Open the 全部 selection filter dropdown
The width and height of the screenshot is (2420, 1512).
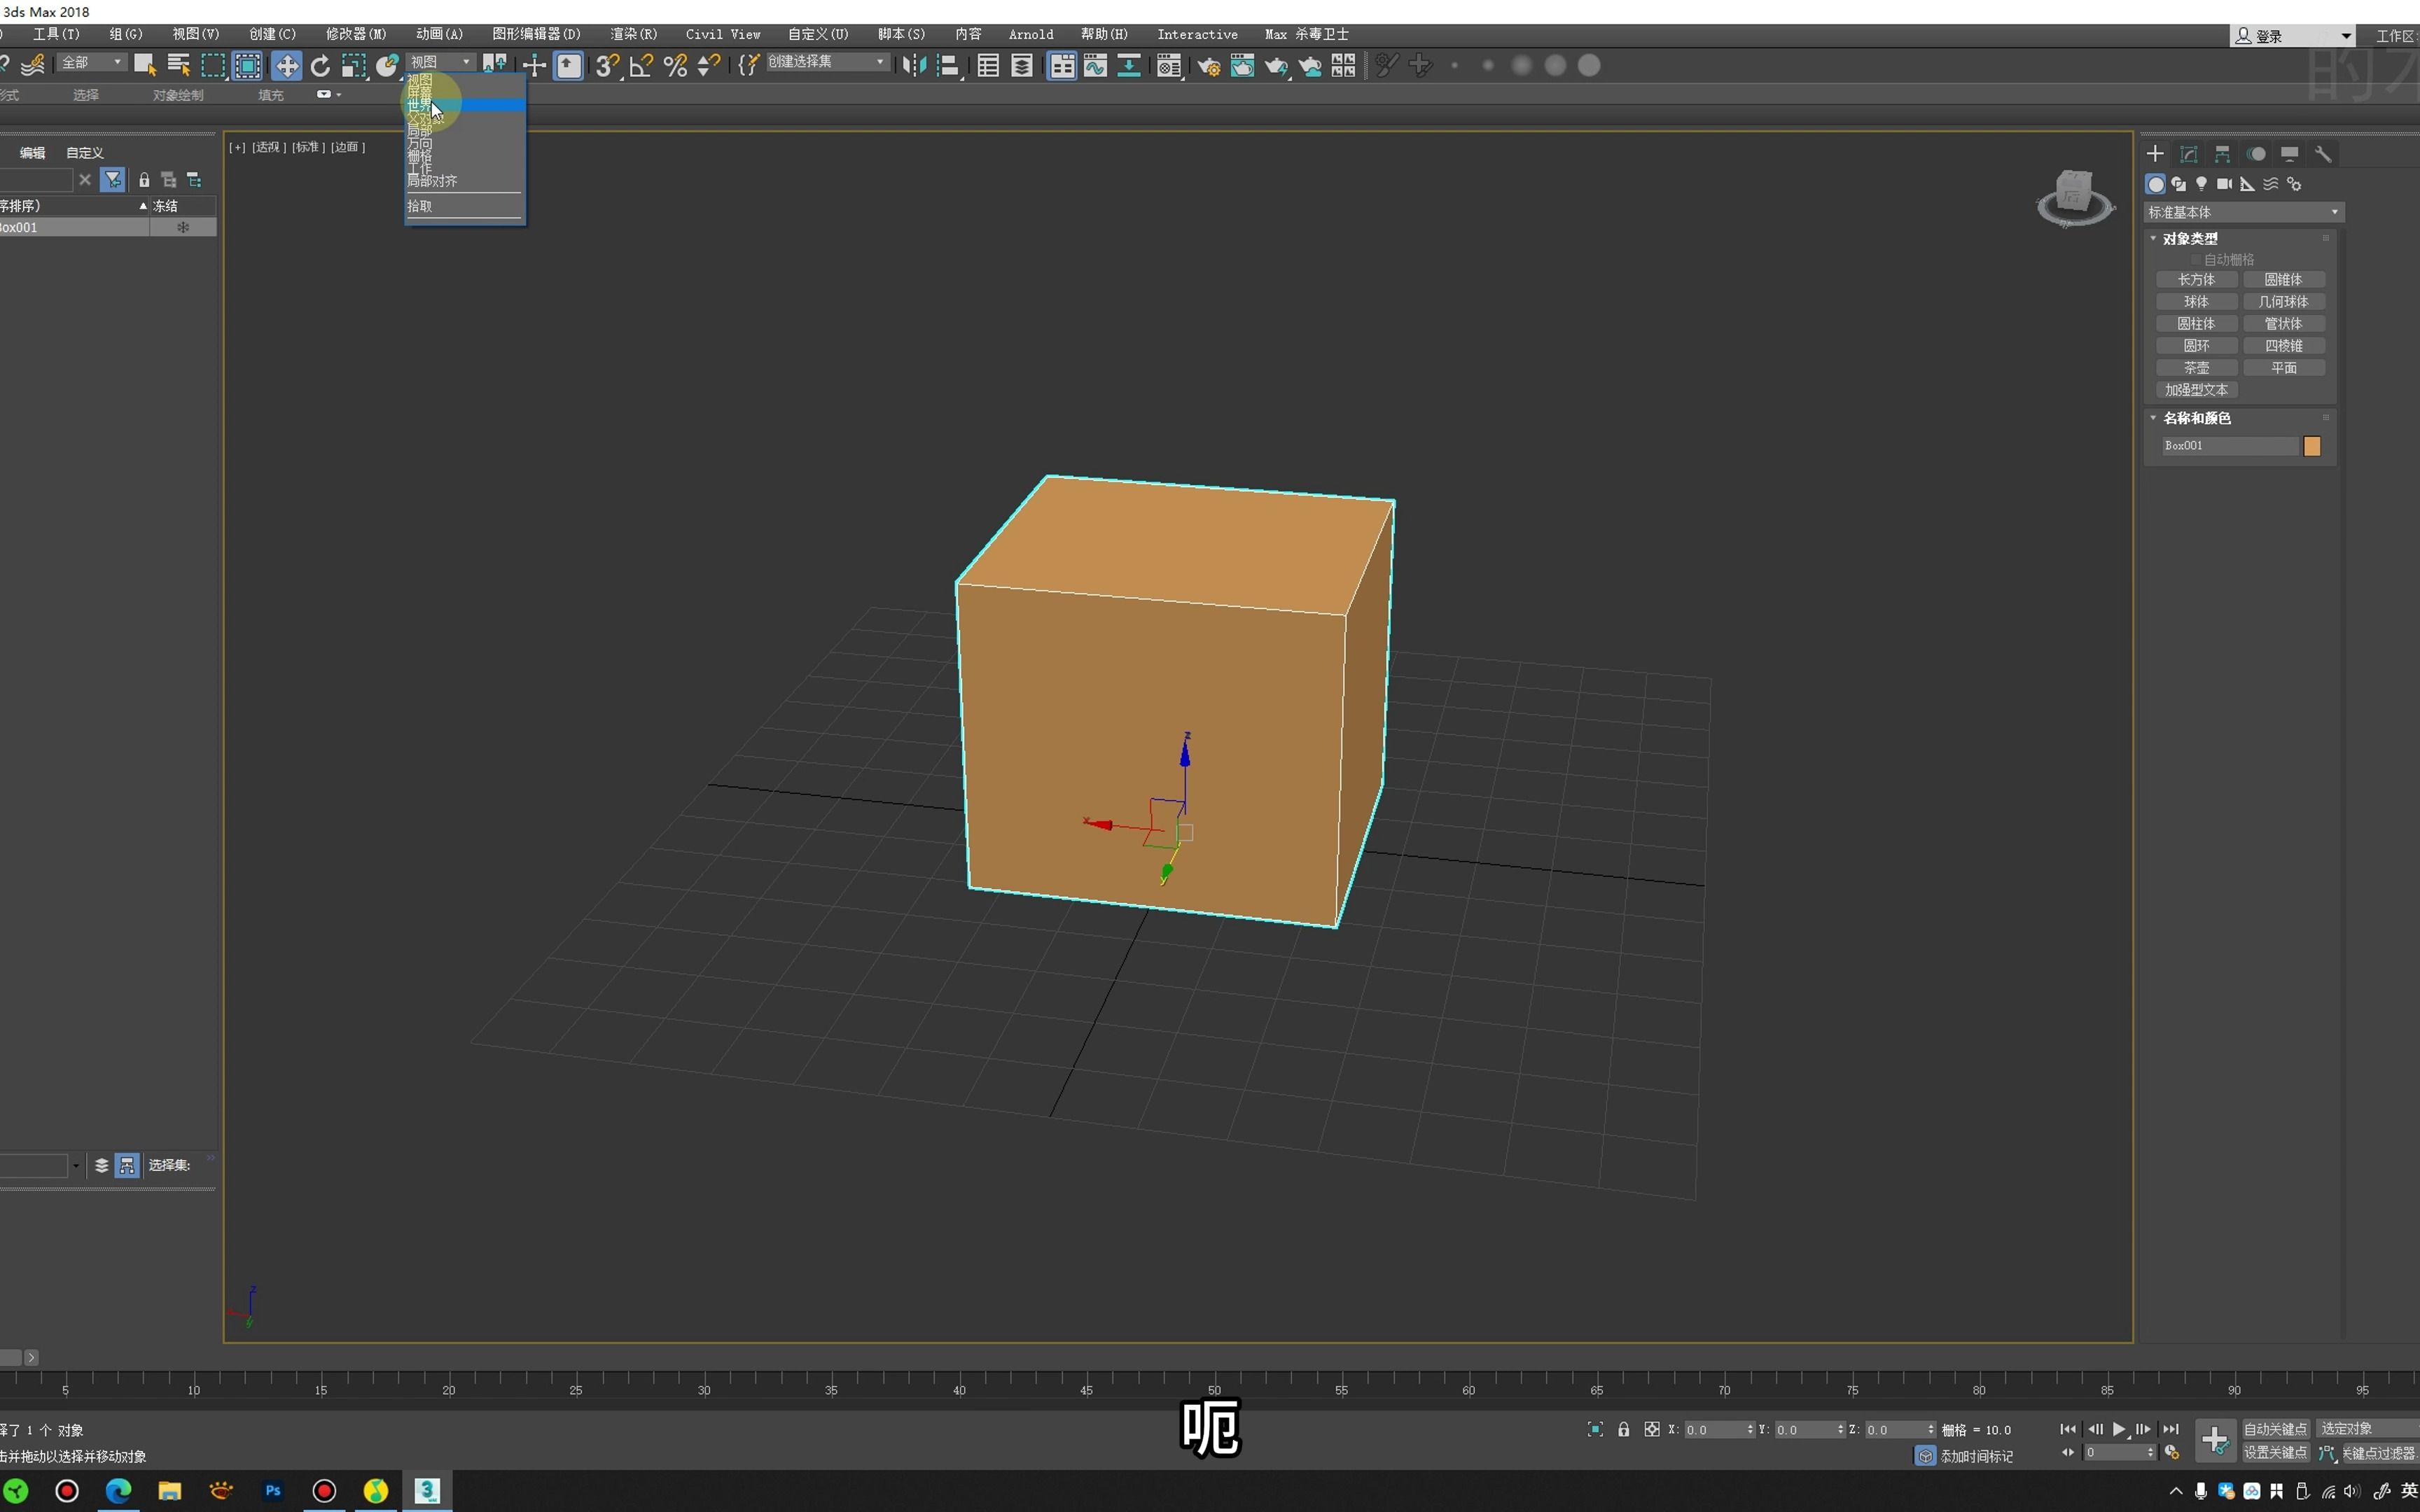(91, 62)
